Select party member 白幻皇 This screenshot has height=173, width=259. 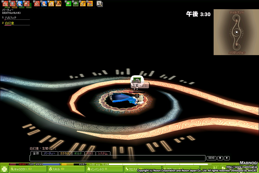[x=10, y=23]
